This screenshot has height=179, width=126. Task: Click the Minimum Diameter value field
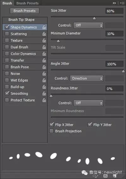coord(114,34)
